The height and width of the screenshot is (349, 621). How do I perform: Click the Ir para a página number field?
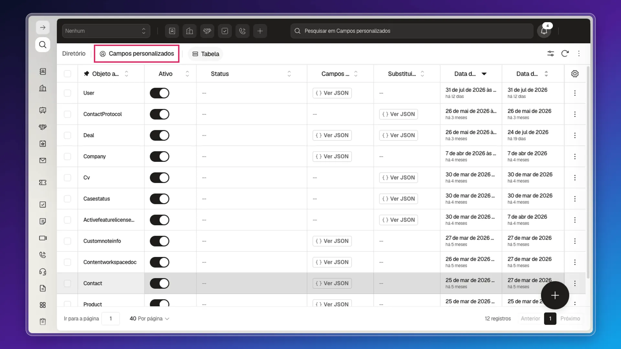coord(111,319)
